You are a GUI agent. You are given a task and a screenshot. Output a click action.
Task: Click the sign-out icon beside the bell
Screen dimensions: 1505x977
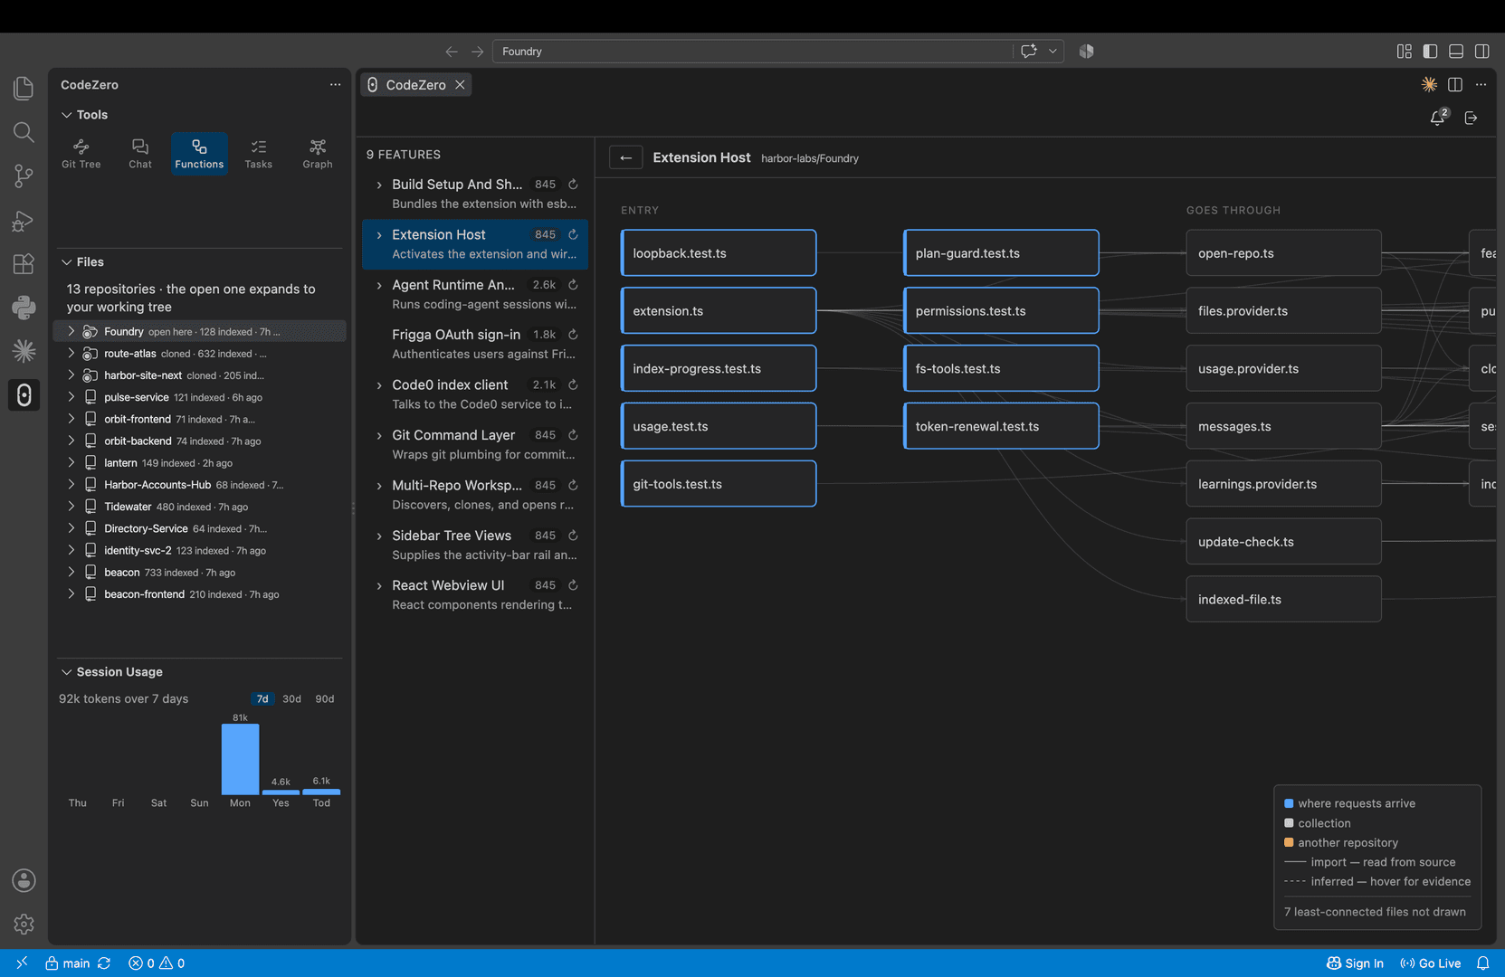coord(1472,118)
